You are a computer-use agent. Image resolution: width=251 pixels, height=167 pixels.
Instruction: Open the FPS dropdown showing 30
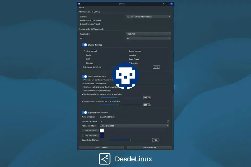click(x=148, y=38)
